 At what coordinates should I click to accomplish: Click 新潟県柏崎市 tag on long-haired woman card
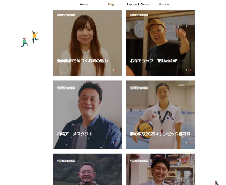tap(66, 15)
